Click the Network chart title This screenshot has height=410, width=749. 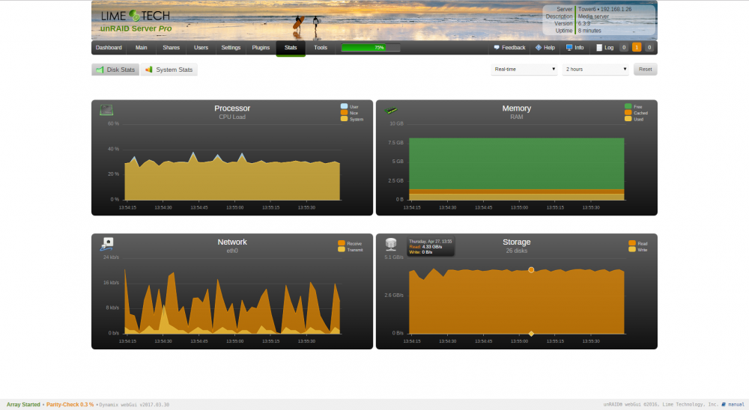[x=232, y=242]
